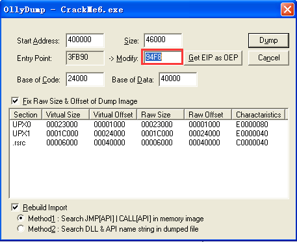Select the UPX1 section row
The image size is (297, 242).
click(149, 134)
